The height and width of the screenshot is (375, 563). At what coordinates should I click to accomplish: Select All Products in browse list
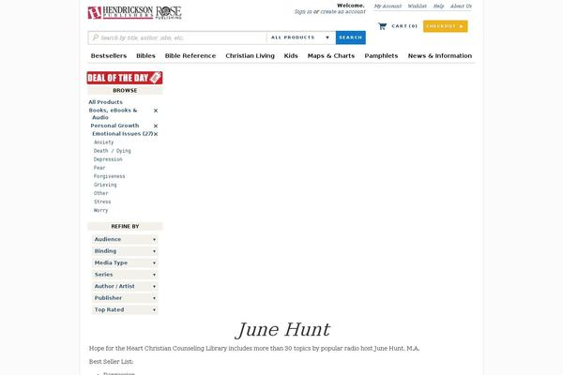105,102
